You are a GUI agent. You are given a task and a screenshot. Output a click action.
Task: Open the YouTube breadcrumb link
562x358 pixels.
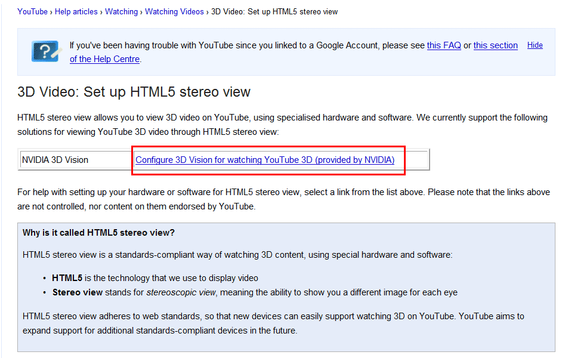click(32, 12)
